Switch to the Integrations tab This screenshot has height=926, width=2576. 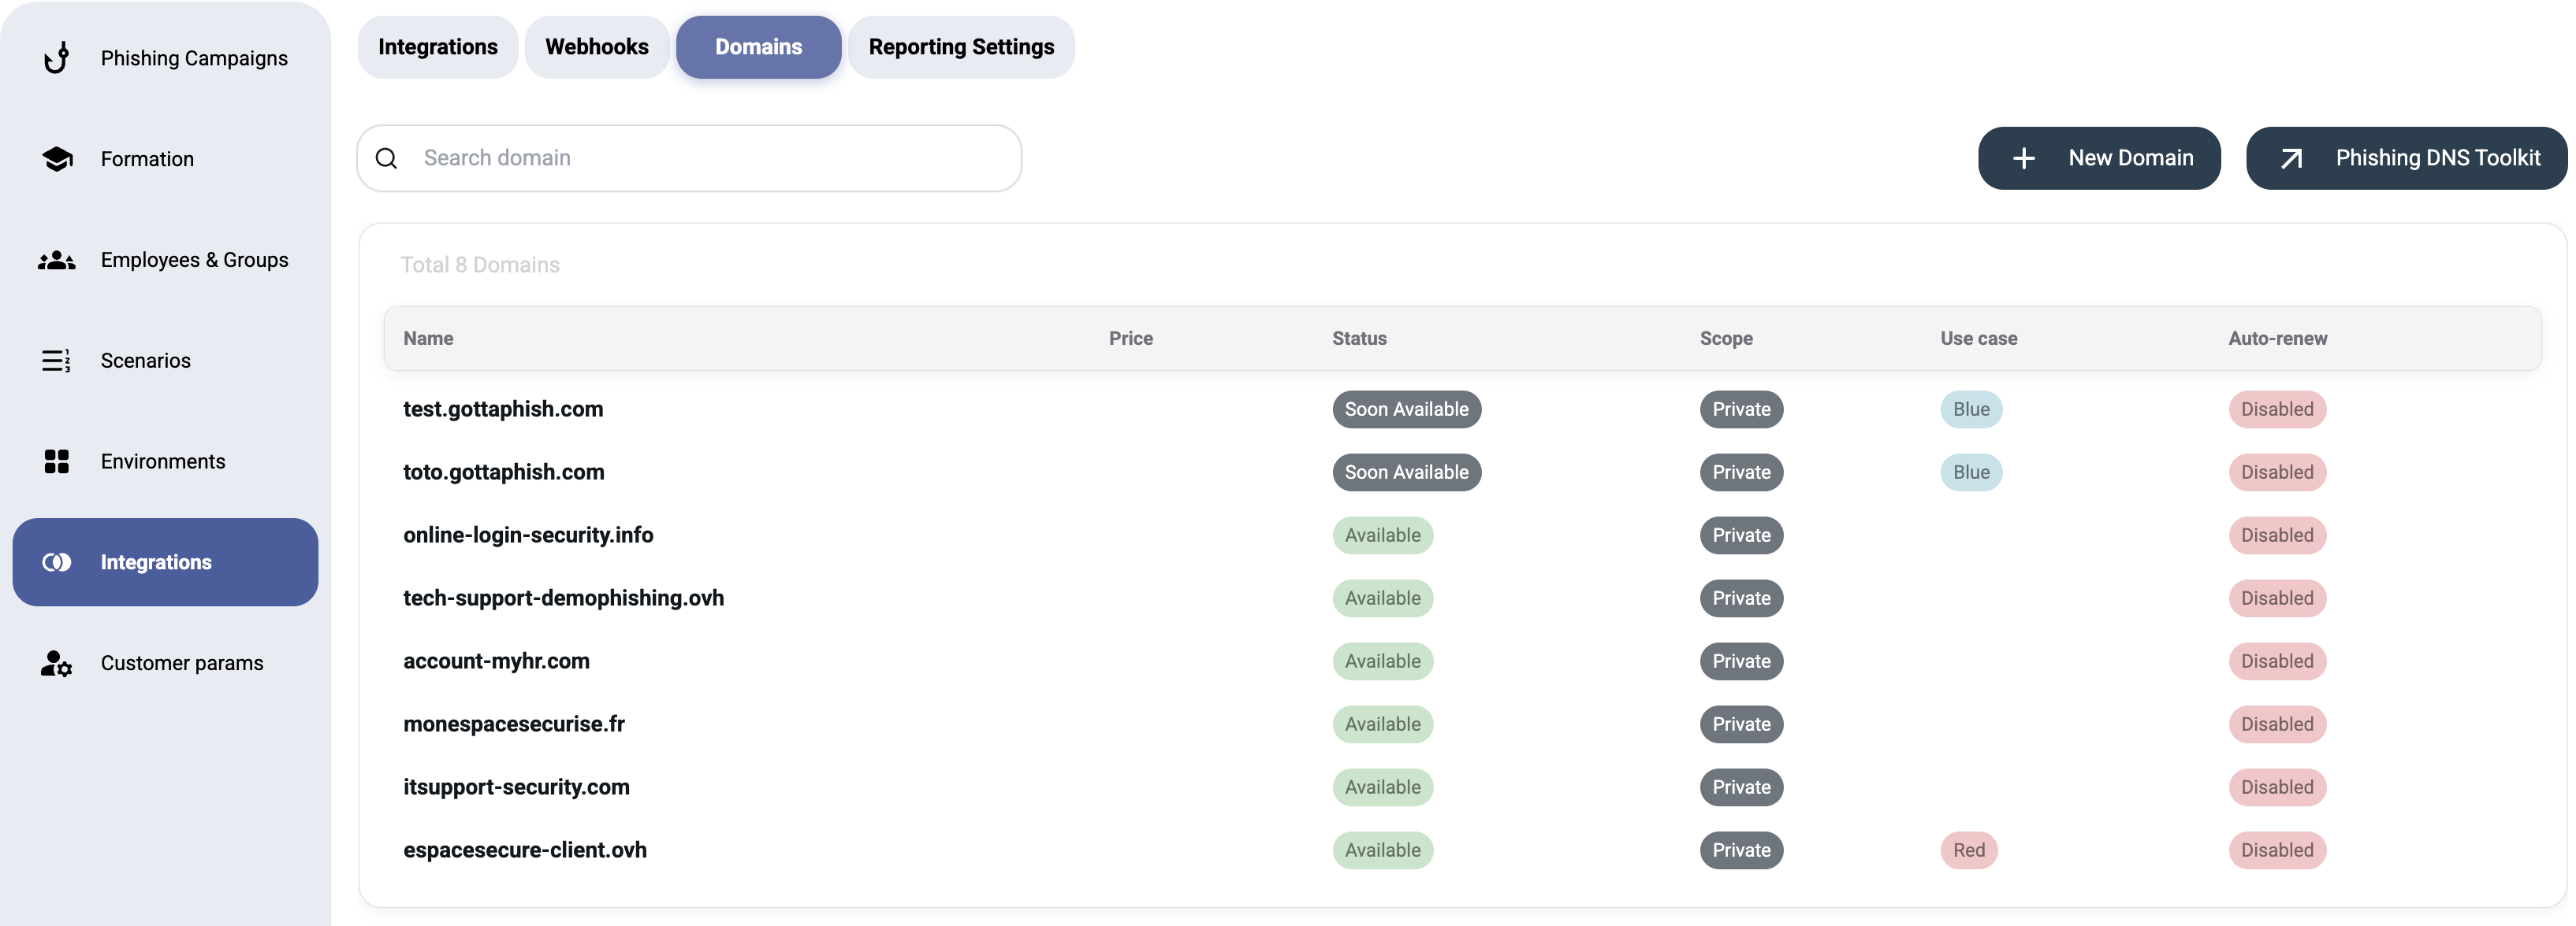(438, 47)
